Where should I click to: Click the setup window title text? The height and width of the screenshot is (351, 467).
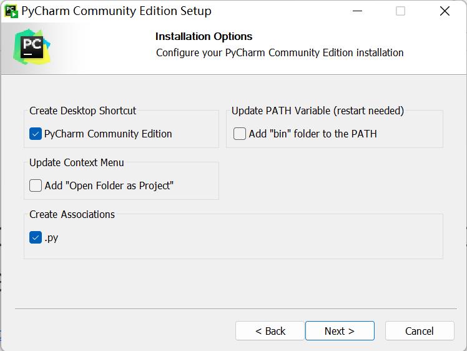117,11
